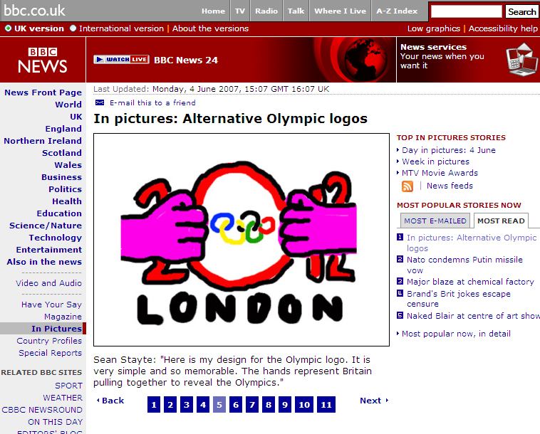Click the London Olympic logo drawing
The image size is (540, 434).
pyautogui.click(x=242, y=240)
